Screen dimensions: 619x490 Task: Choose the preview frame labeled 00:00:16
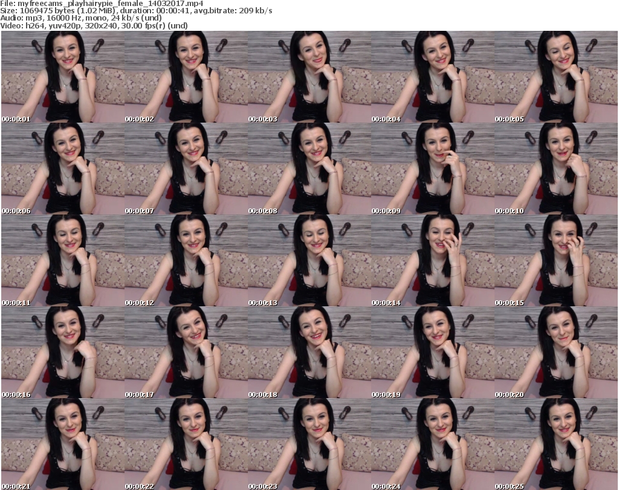63,352
